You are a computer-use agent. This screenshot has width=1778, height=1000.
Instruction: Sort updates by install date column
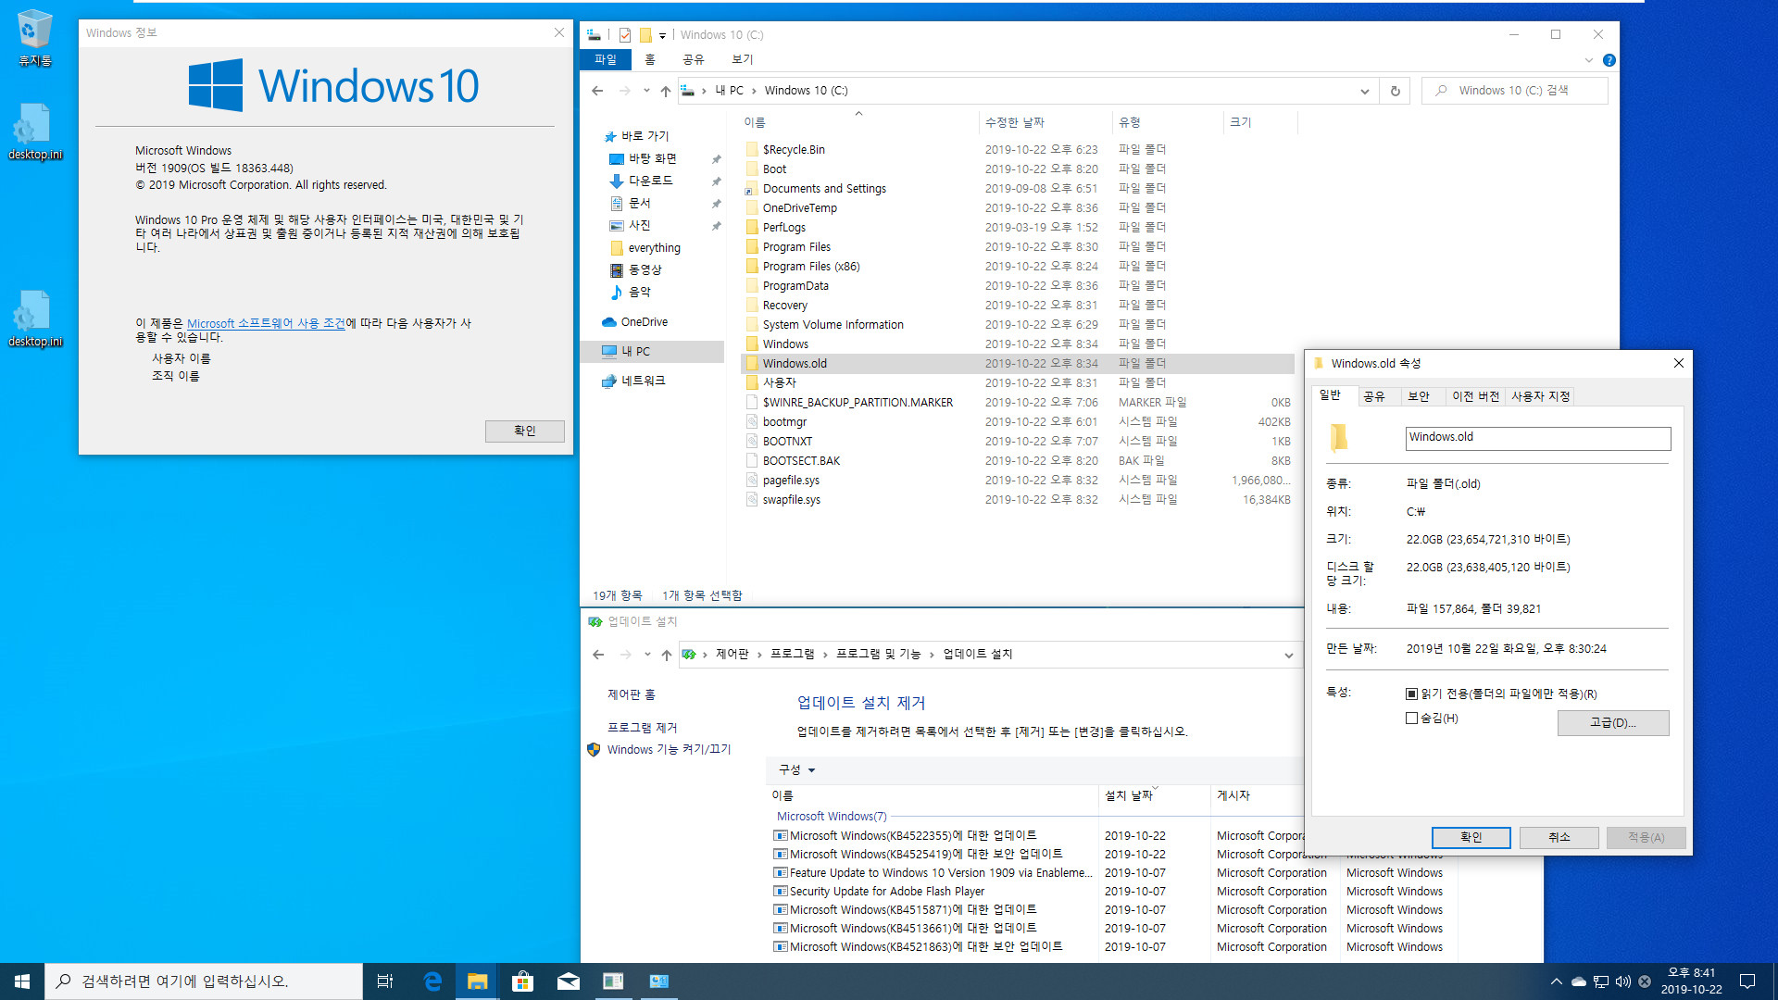[x=1155, y=795]
